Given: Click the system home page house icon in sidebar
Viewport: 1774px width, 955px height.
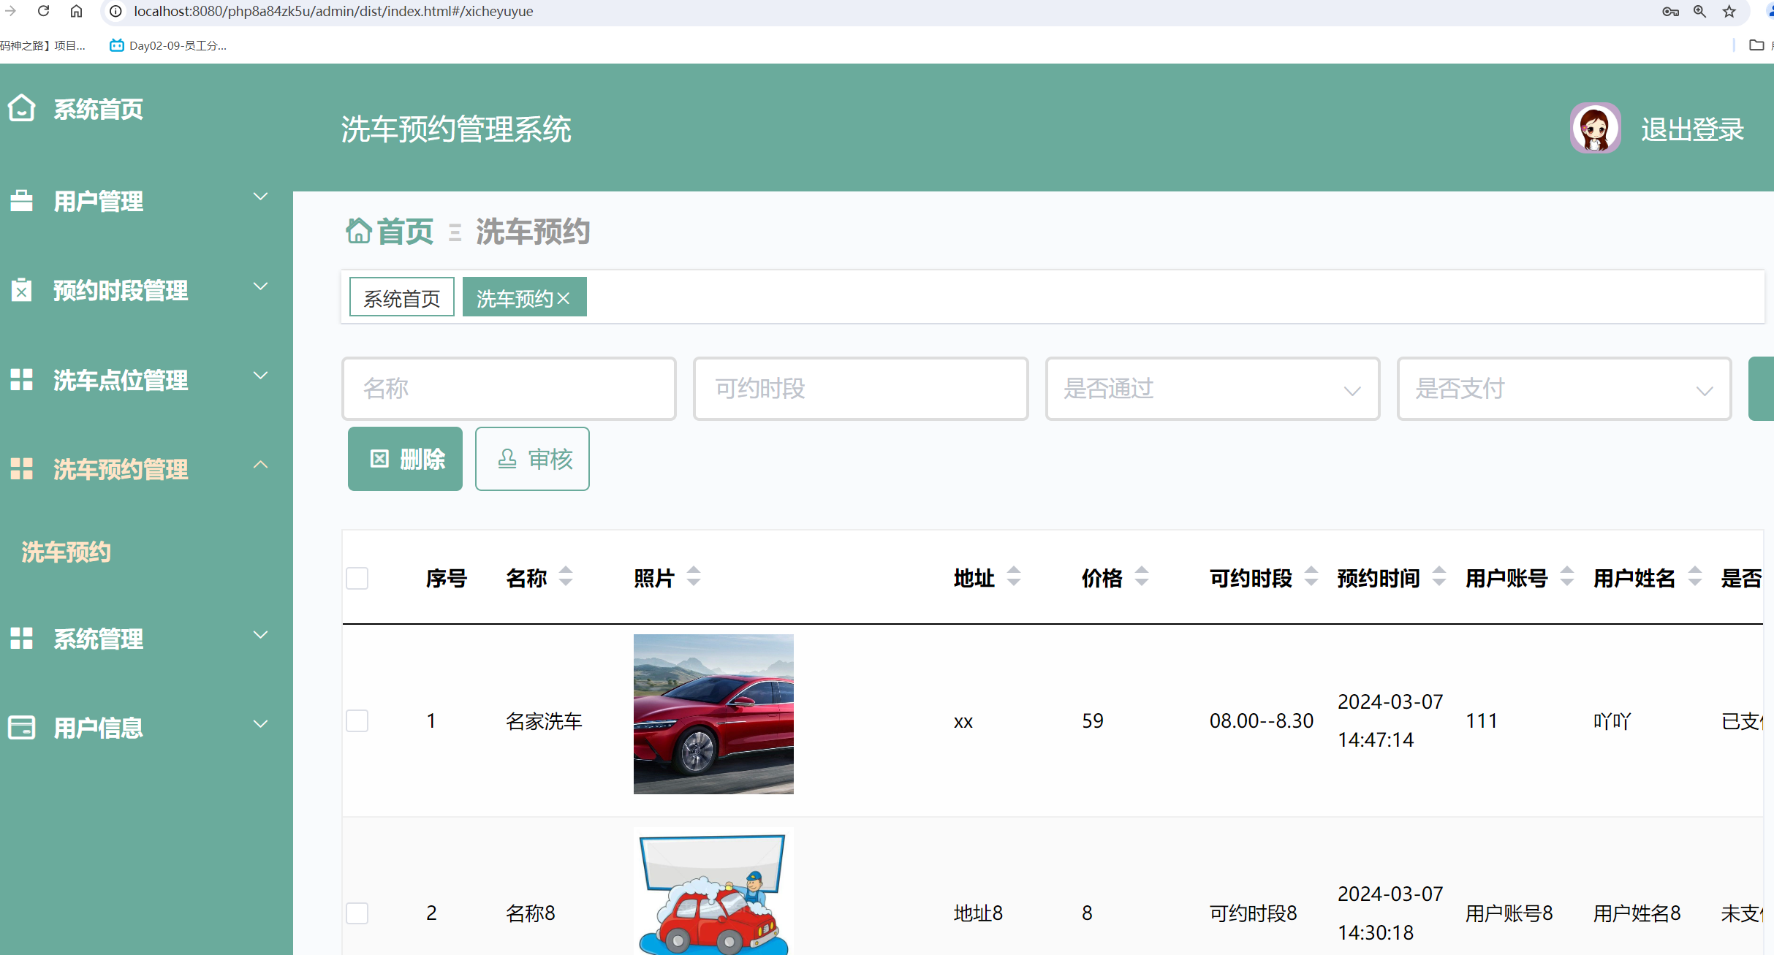Looking at the screenshot, I should point(21,108).
